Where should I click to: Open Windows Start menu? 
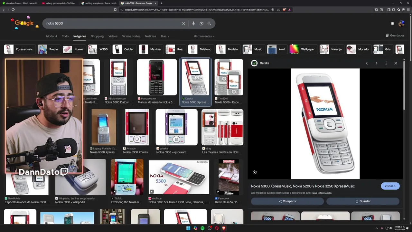(x=188, y=228)
